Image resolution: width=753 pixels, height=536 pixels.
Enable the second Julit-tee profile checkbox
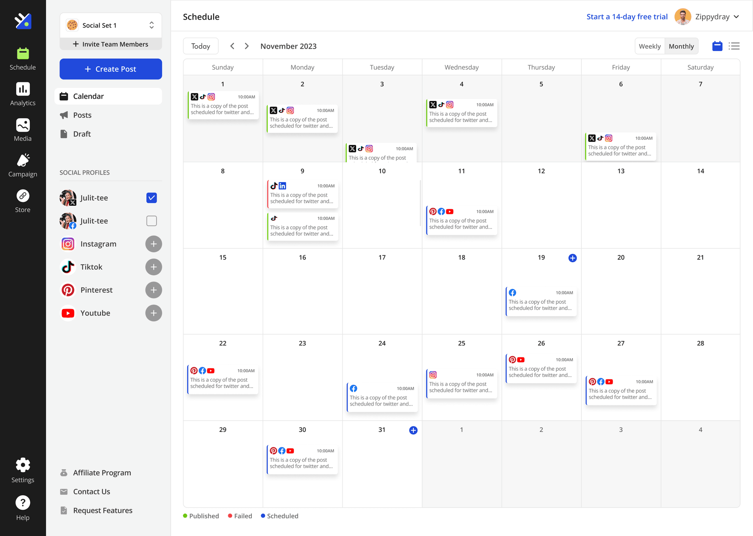(x=151, y=221)
